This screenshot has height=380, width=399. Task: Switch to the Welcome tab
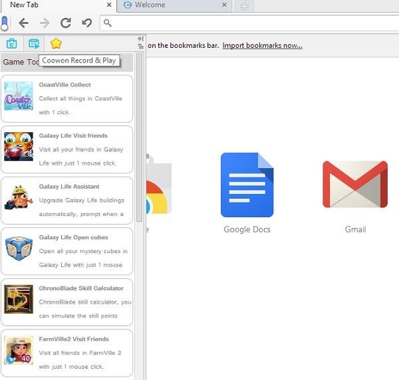pos(174,5)
